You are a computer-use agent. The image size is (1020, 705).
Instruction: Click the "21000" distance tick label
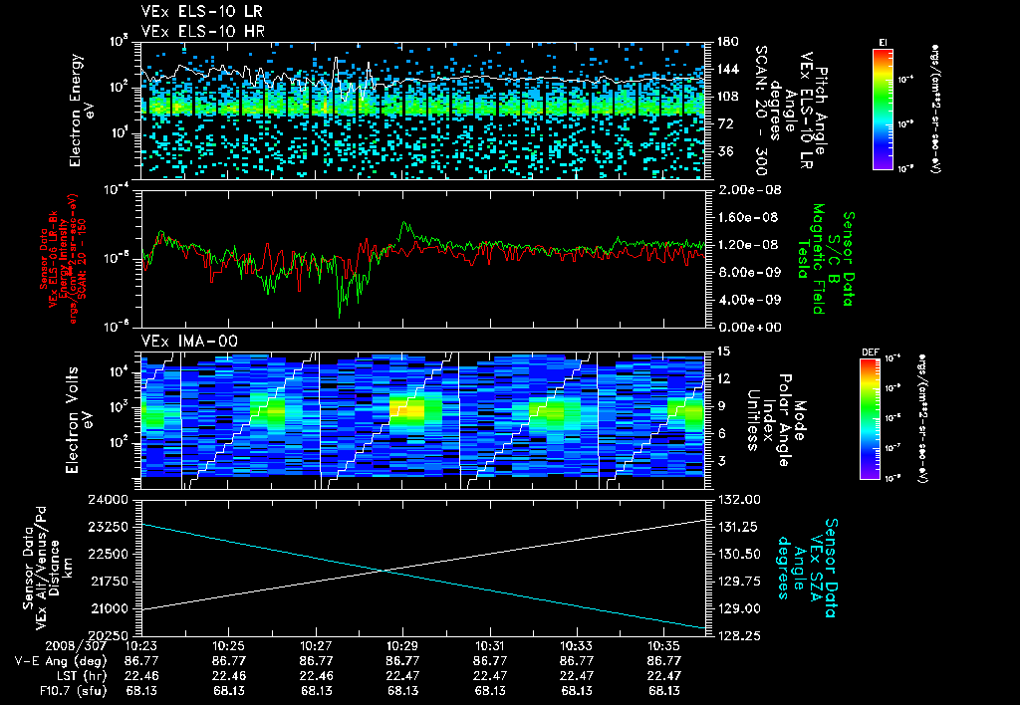pyautogui.click(x=110, y=608)
